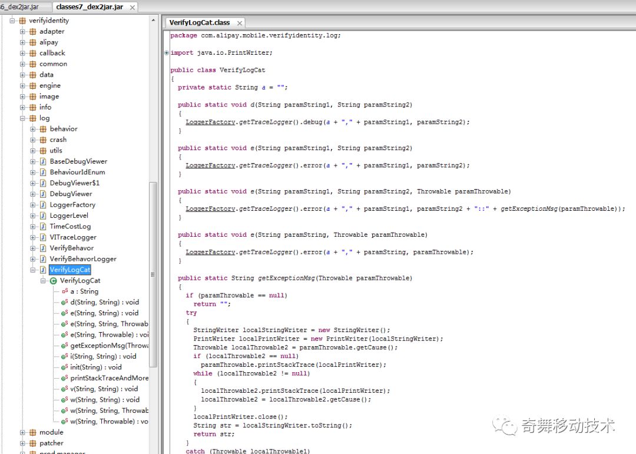Expand the callback package

(23, 53)
